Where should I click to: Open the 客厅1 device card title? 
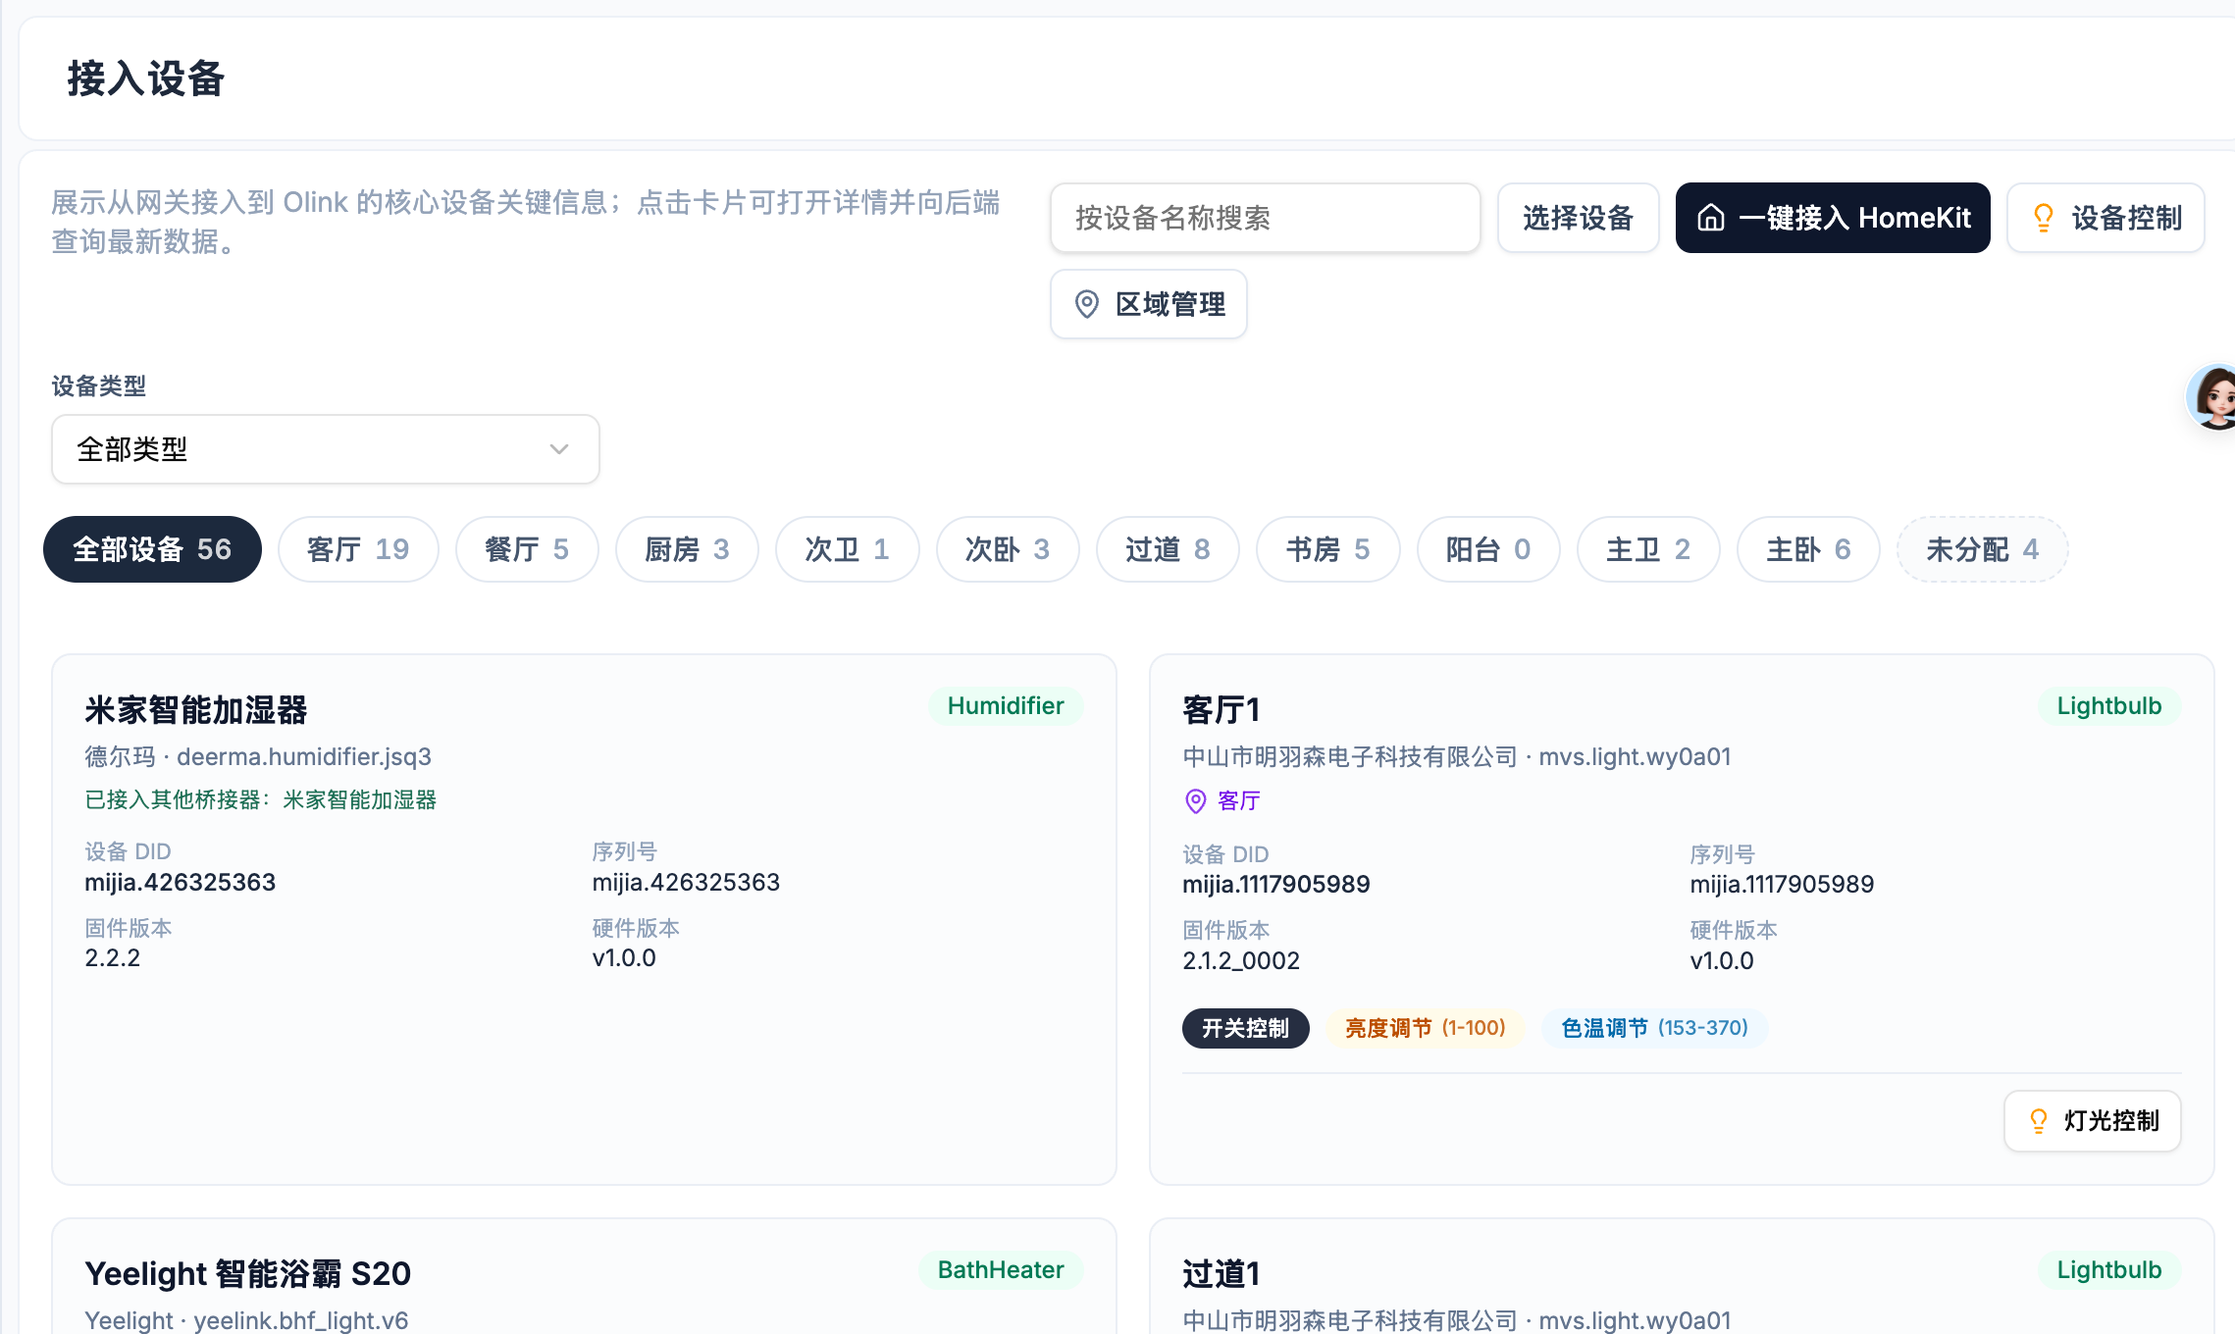coord(1221,710)
